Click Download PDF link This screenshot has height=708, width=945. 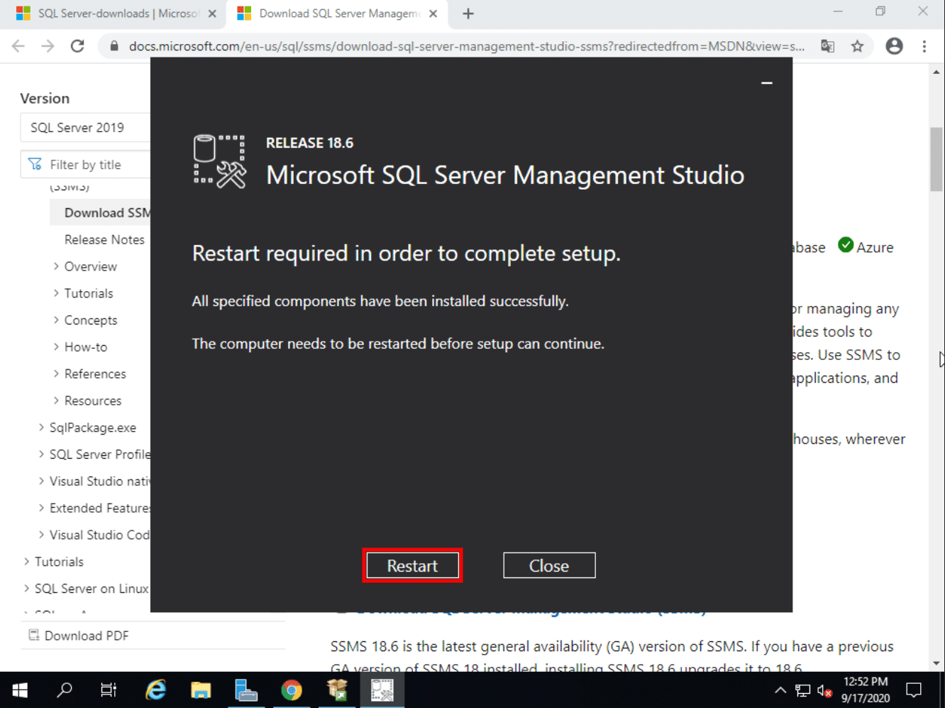click(x=87, y=636)
